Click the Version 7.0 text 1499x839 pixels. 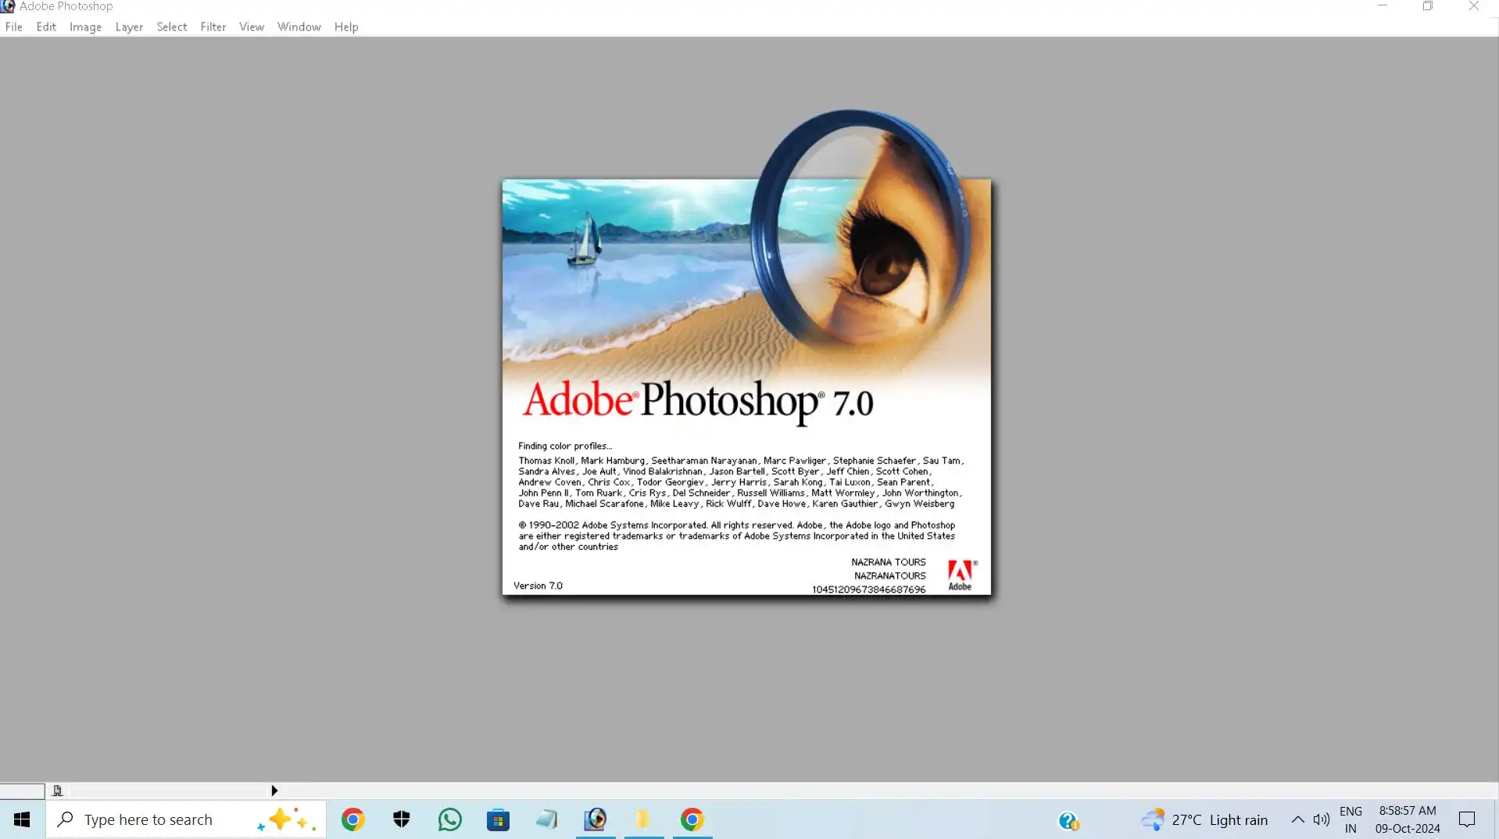[538, 586]
